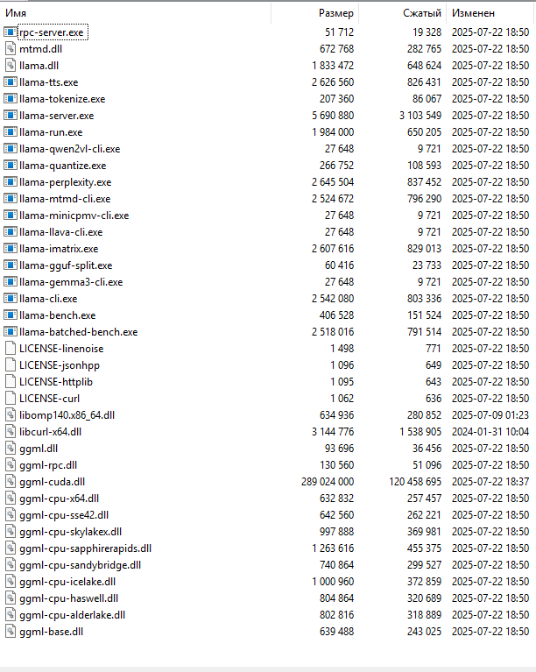The height and width of the screenshot is (672, 536).
Task: Click the llama-bench.exe application icon
Action: point(11,315)
